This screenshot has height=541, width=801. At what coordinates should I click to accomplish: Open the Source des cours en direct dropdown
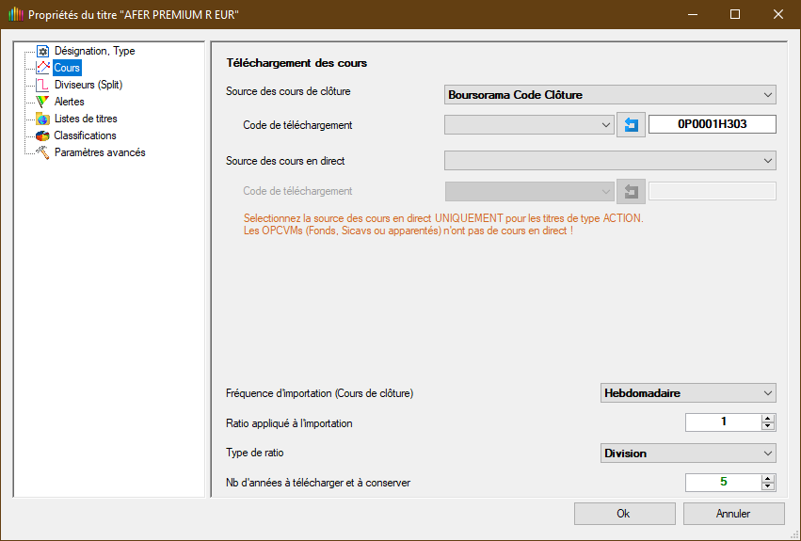768,162
